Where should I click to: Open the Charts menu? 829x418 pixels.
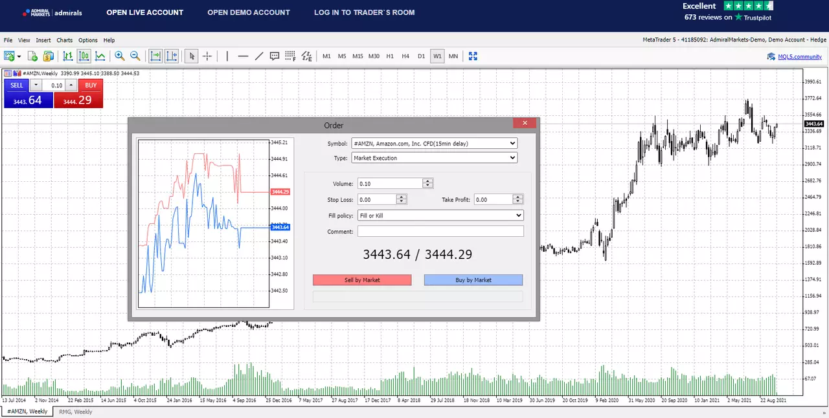(65, 40)
